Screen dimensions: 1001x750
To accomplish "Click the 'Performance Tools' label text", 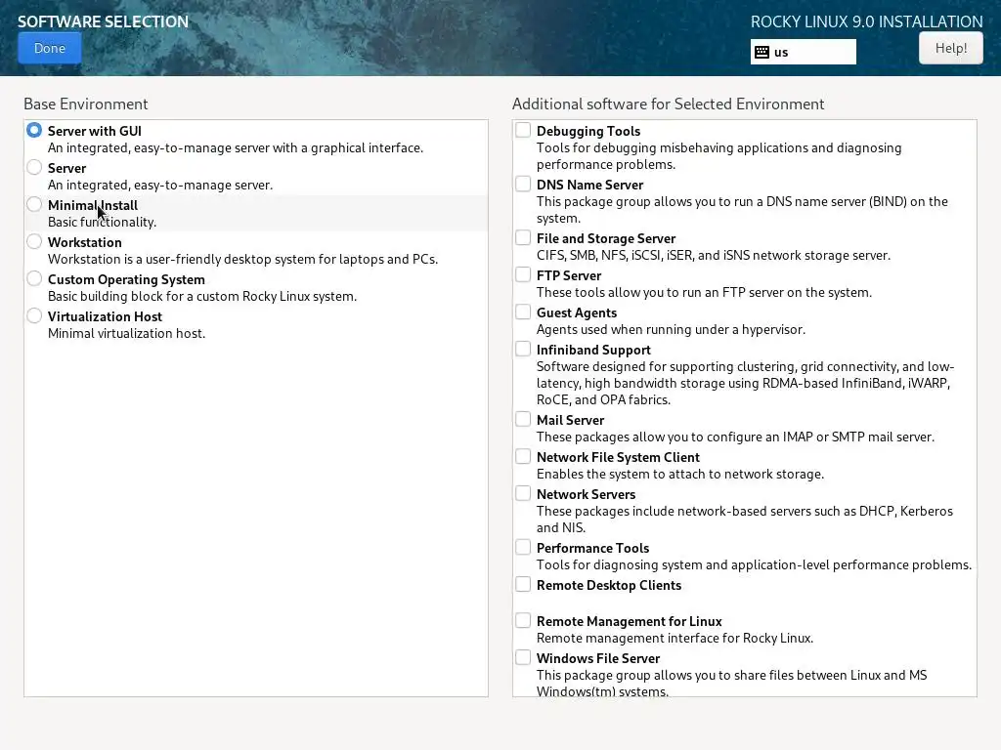I will pos(592,548).
